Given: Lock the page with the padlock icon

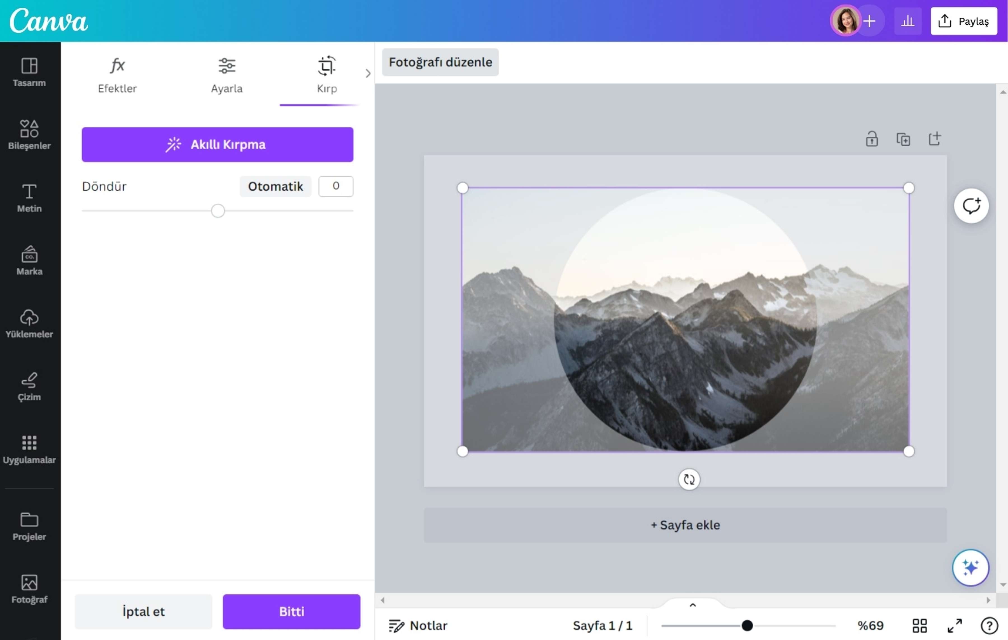Looking at the screenshot, I should [x=872, y=139].
